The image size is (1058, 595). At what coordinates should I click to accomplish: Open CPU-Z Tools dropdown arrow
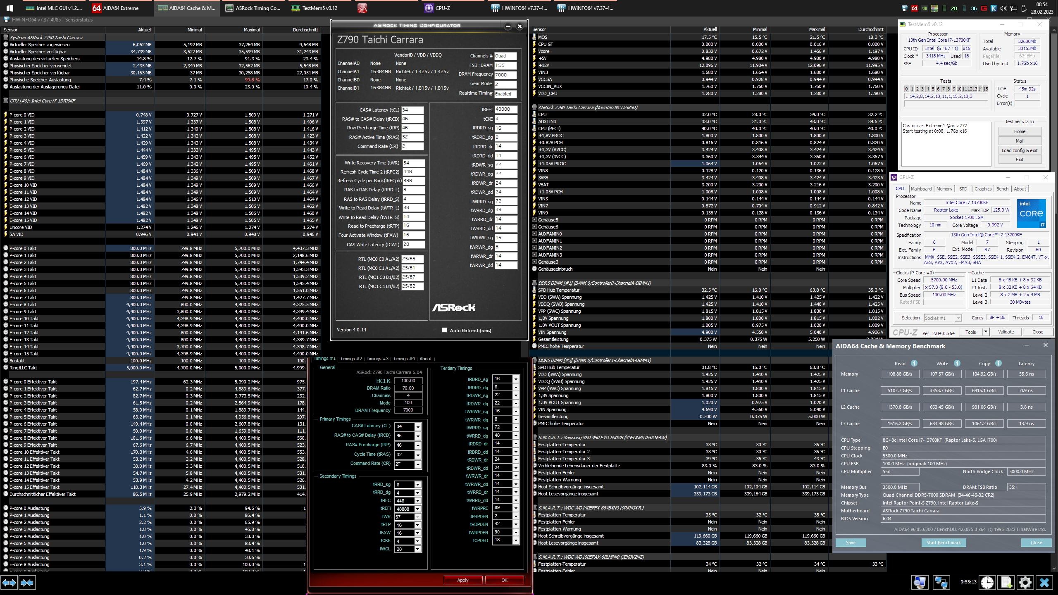(986, 332)
